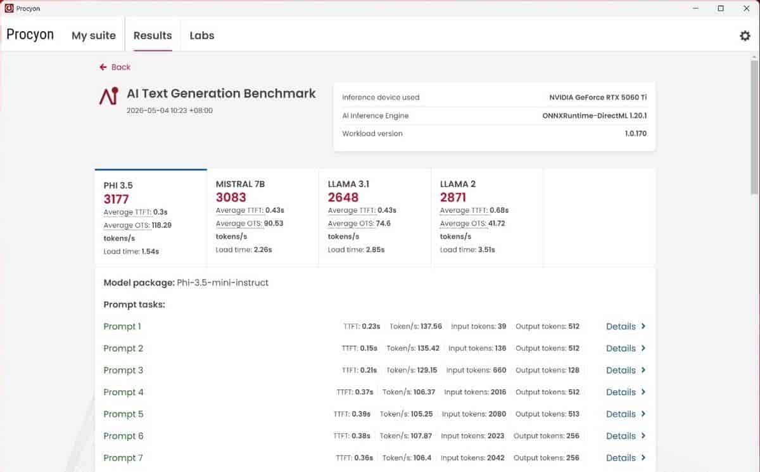Image resolution: width=760 pixels, height=472 pixels.
Task: Click the Phi-3.5-mini-instruct model package text
Action: [223, 283]
